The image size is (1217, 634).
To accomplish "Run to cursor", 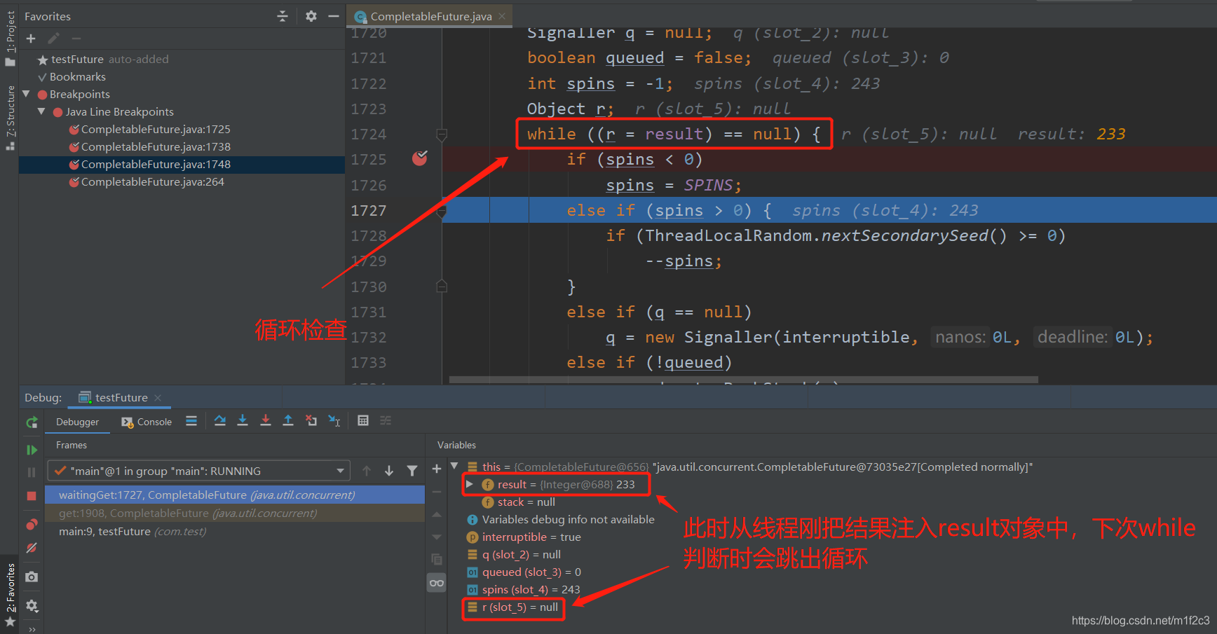I will coord(334,421).
